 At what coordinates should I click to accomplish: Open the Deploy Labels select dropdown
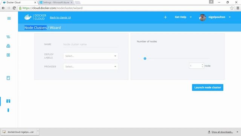point(91,56)
